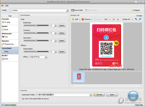Viewport: 145px width, 107px height.
Task: Toggle Save in the same folder as source
Action: 23,99
